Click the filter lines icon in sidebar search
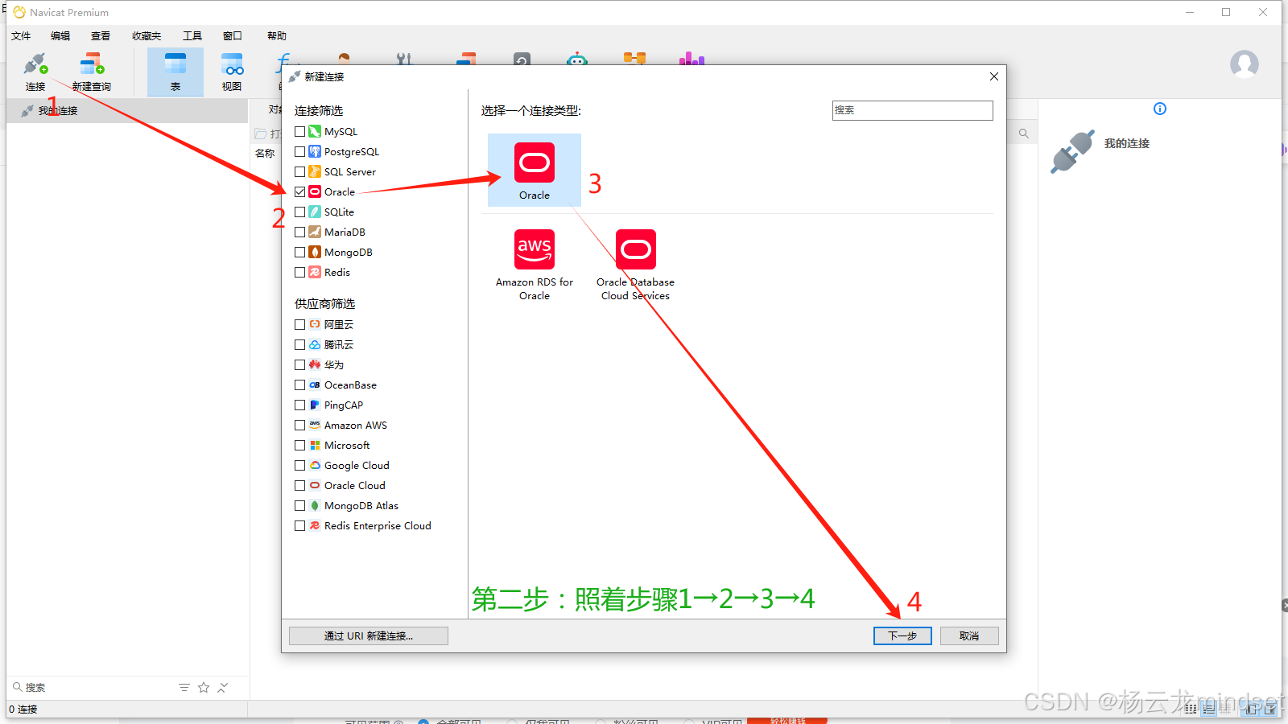This screenshot has height=724, width=1288. click(184, 687)
